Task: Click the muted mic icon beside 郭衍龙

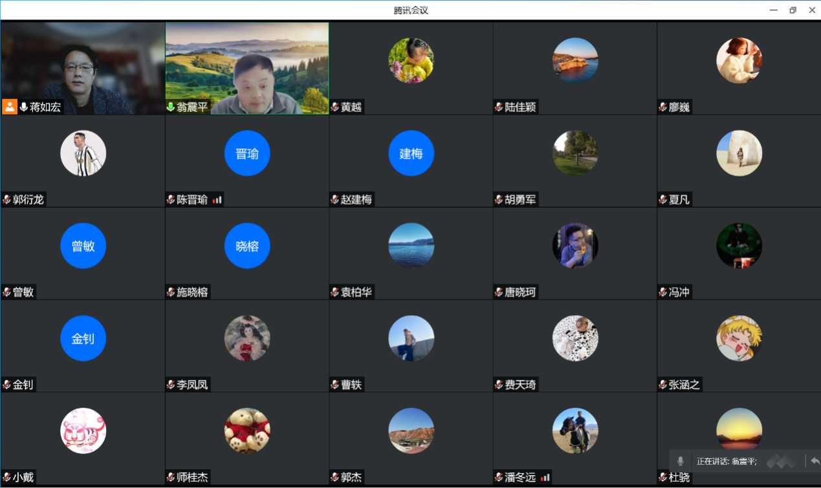Action: tap(6, 199)
